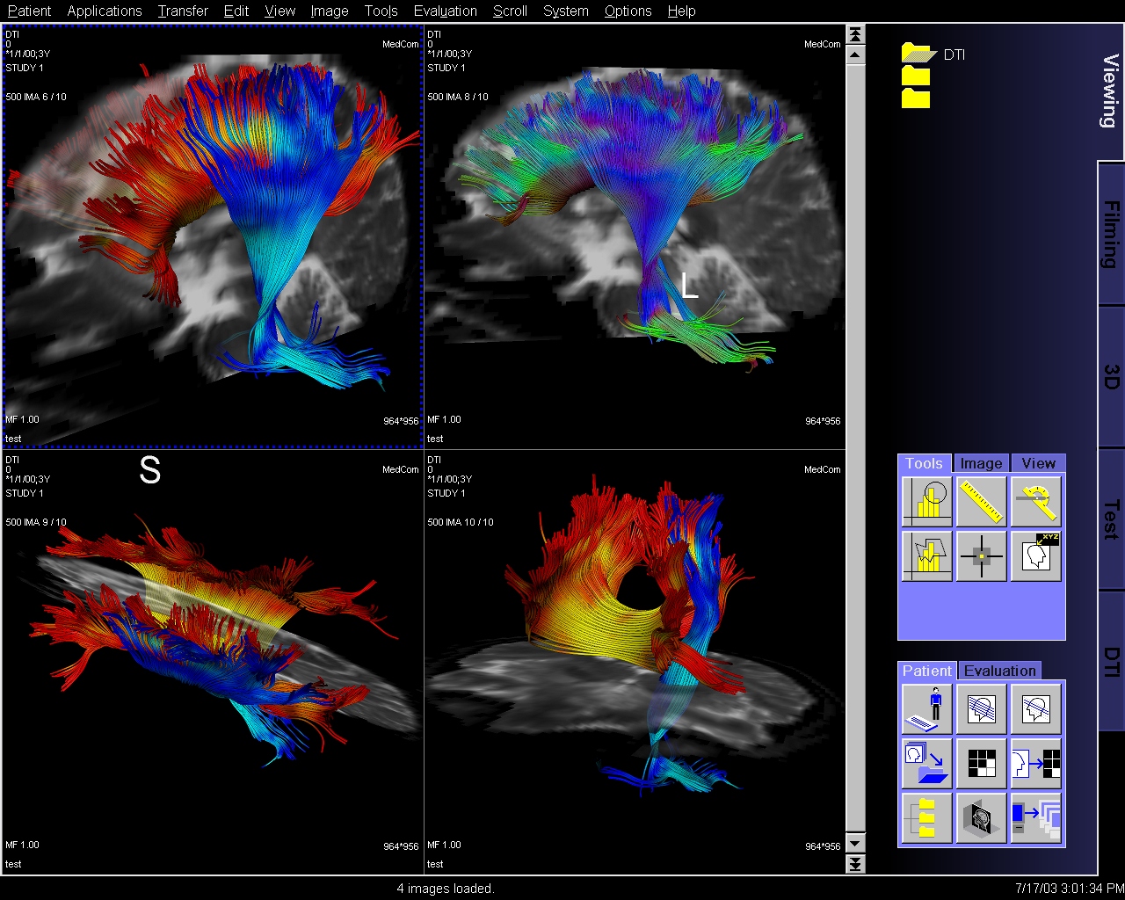Select the IMA 10/10 coronal tractography image

[635, 662]
